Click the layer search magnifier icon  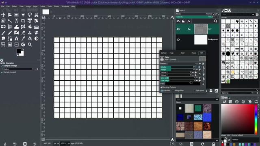(215, 21)
